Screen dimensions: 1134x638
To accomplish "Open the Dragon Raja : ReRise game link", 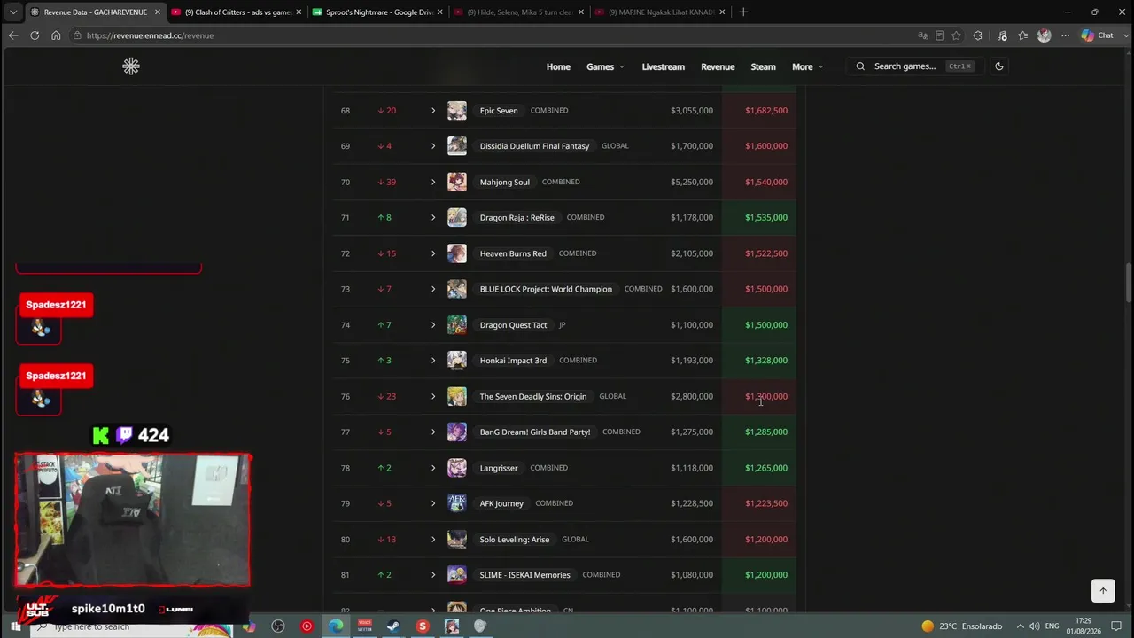I will coord(517,217).
